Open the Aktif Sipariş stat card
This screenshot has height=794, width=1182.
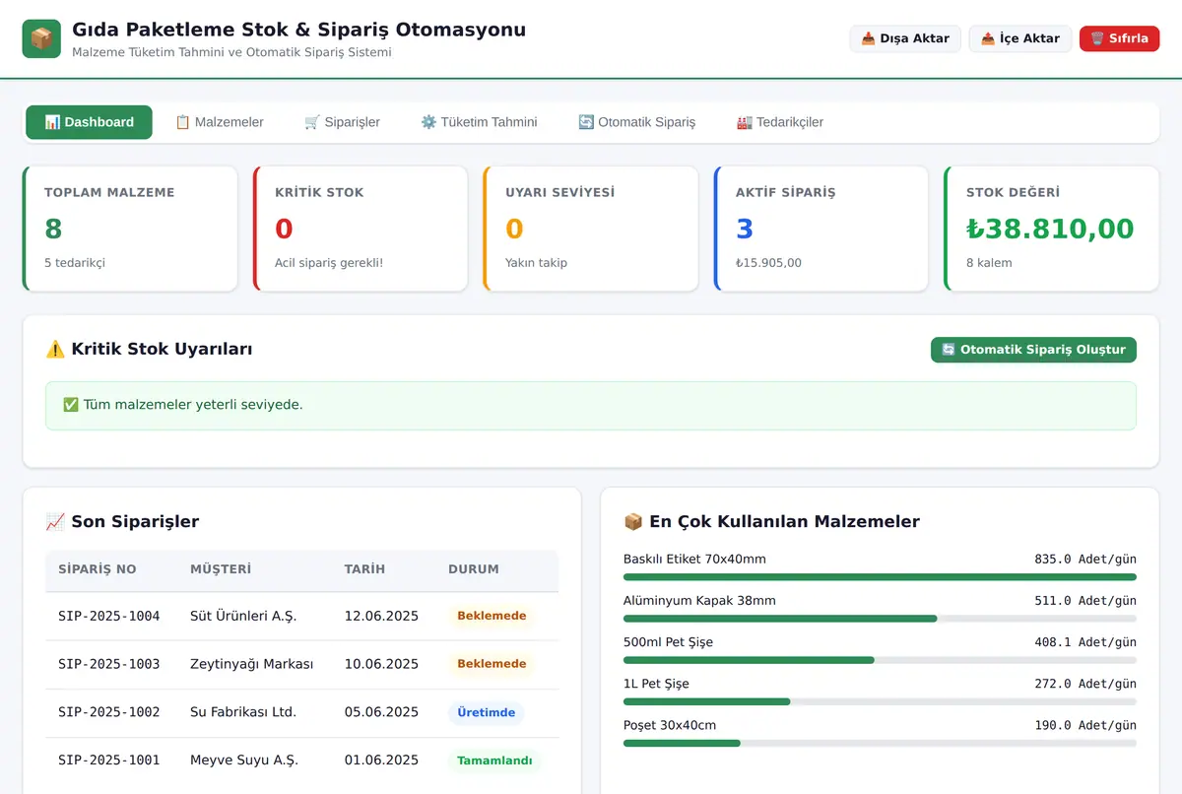821,229
